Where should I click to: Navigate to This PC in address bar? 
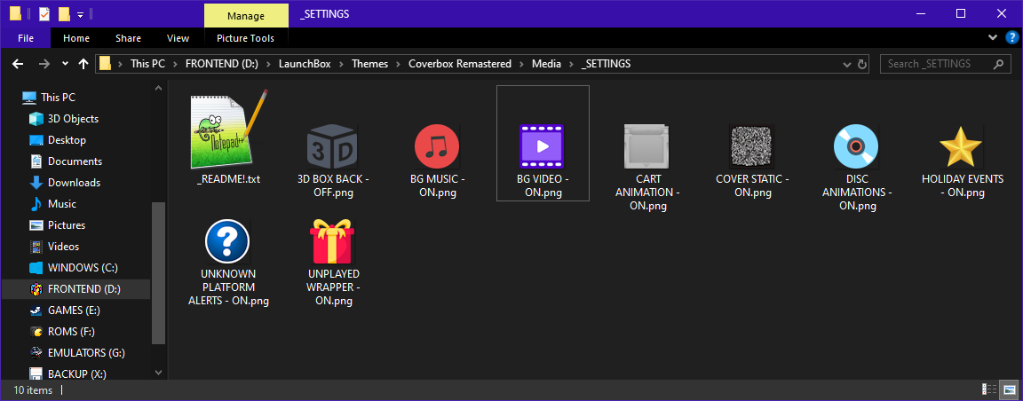click(x=148, y=64)
